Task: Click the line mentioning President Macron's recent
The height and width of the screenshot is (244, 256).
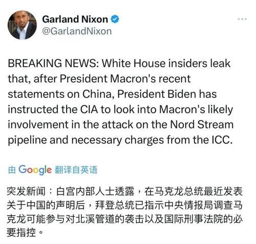Action: tap(99, 79)
